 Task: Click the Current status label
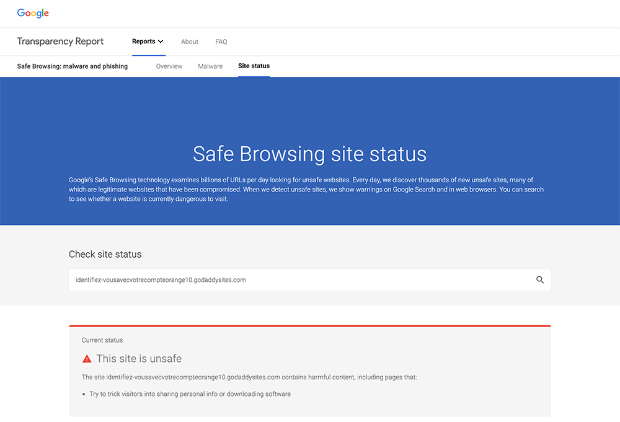102,340
